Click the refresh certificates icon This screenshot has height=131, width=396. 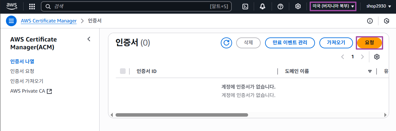tap(226, 43)
